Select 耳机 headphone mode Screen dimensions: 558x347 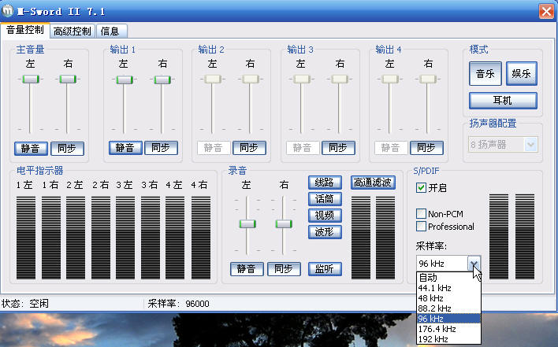tap(503, 101)
